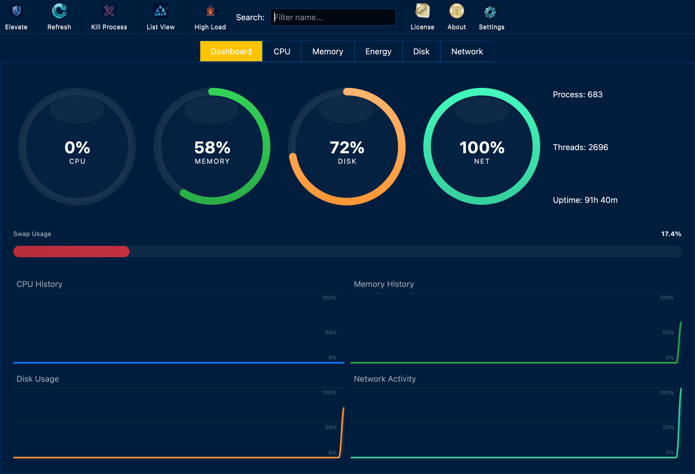This screenshot has height=474, width=695.
Task: Open the Disk tab
Action: click(x=421, y=51)
